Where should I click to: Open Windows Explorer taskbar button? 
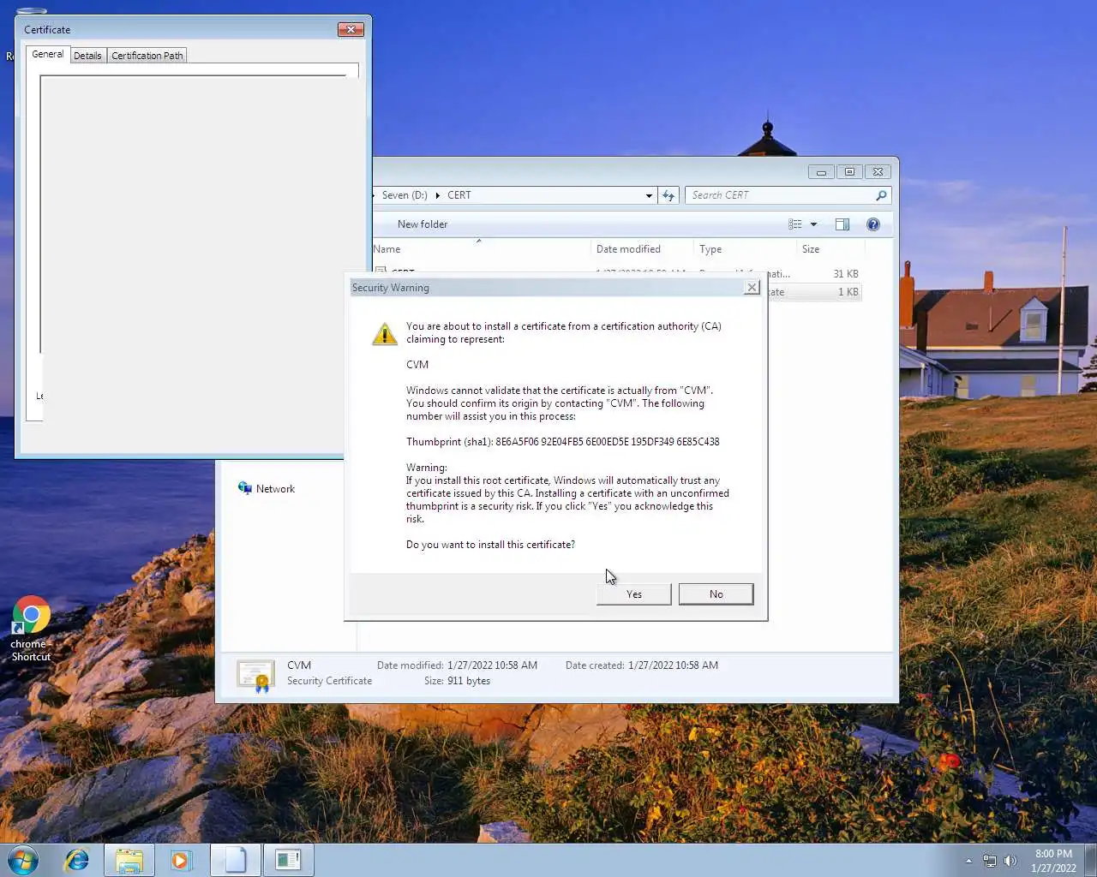(x=129, y=860)
